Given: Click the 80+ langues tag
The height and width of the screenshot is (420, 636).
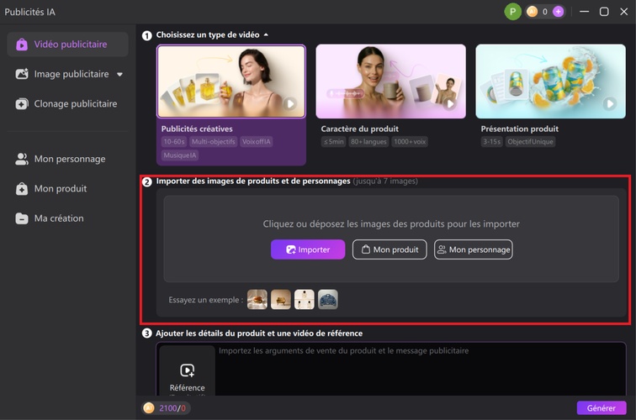Looking at the screenshot, I should point(368,142).
